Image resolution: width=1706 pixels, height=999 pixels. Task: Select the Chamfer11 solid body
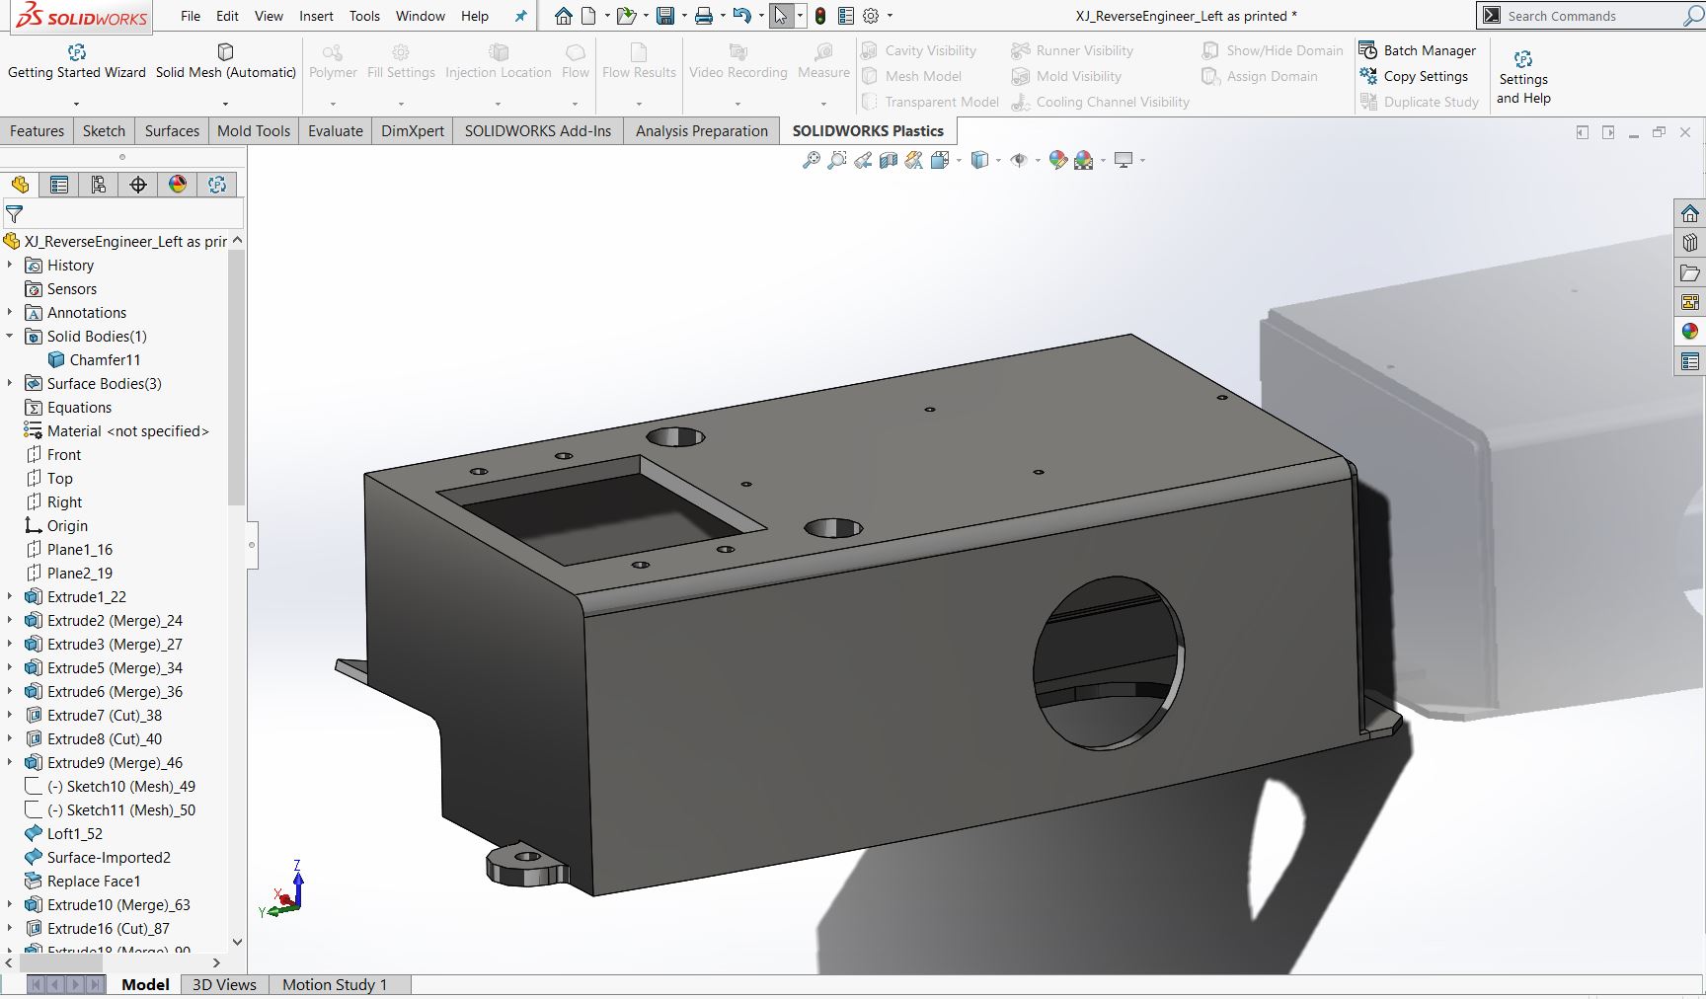point(94,359)
